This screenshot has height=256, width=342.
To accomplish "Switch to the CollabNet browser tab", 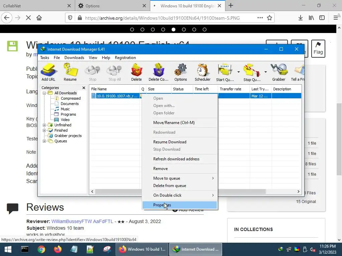I will [x=37, y=6].
